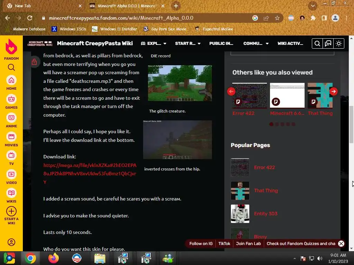Open the Movies section icon
This screenshot has width=354, height=265.
tap(11, 137)
